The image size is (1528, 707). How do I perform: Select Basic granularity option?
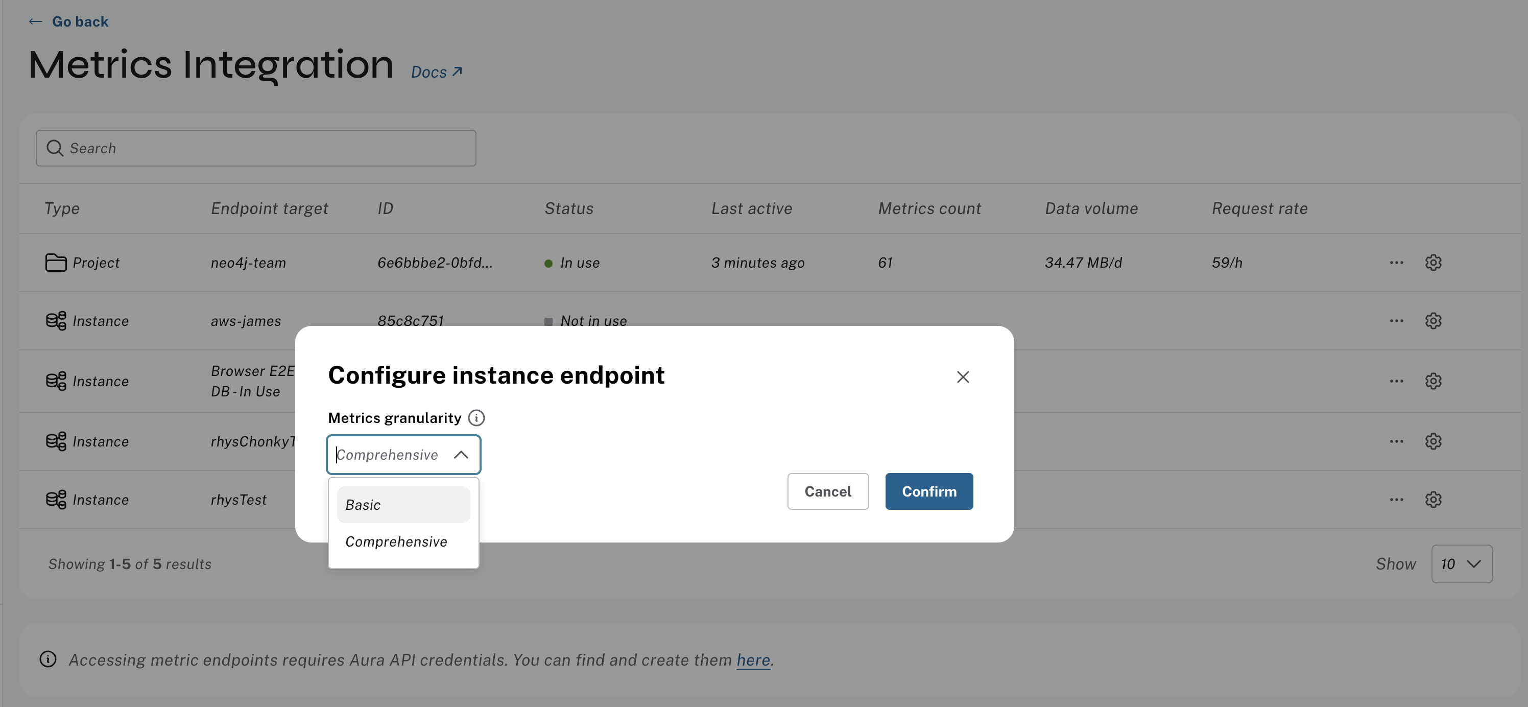403,505
